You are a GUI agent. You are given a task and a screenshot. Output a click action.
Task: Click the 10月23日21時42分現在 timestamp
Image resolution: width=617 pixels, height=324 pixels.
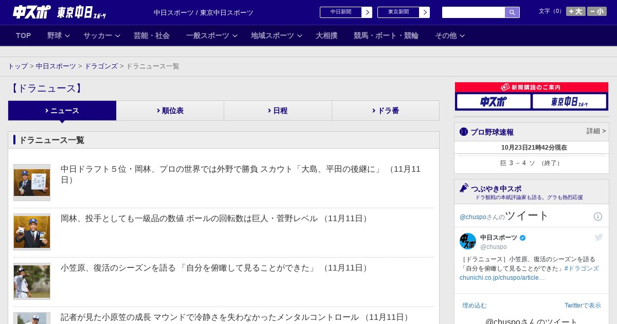pos(534,148)
